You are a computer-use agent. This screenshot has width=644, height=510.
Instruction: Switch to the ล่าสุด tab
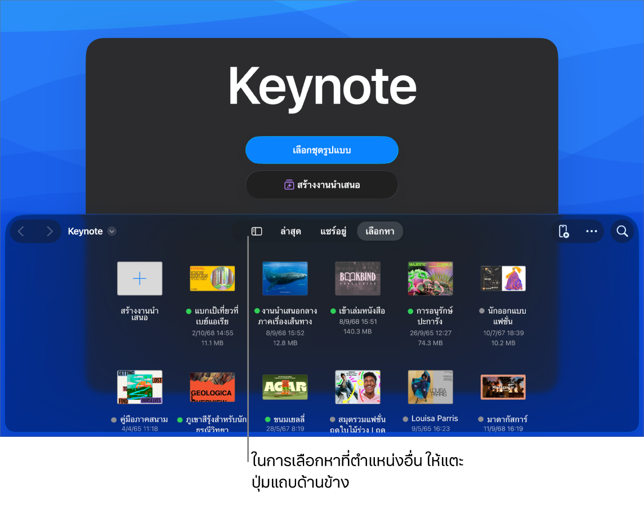[x=291, y=232]
